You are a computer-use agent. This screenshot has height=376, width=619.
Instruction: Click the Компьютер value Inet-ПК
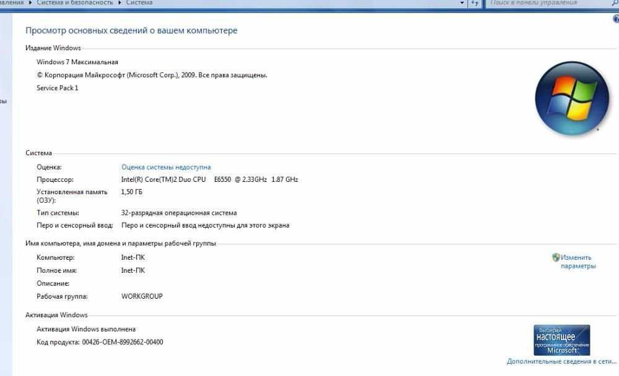click(133, 257)
